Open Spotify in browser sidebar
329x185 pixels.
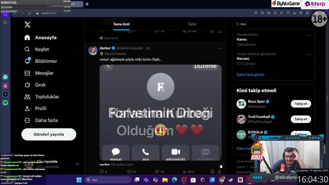point(5,103)
